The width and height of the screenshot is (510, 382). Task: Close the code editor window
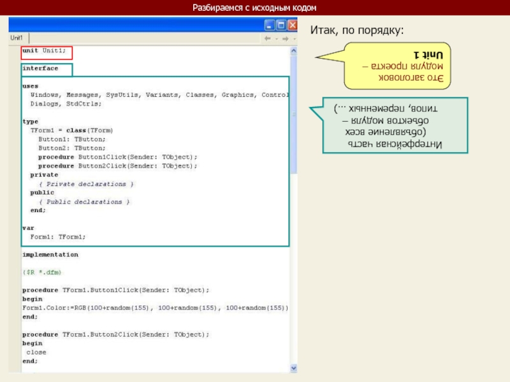tap(293, 25)
